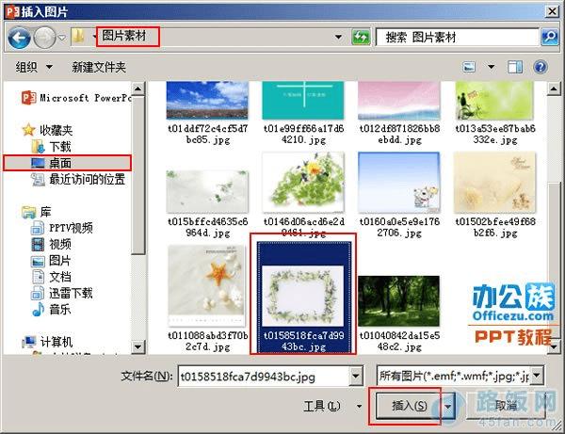Refresh the folder with green arrows icon
The height and width of the screenshot is (434, 565).
[x=361, y=37]
